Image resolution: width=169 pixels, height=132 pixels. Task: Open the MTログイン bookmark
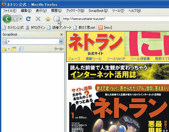(36, 28)
